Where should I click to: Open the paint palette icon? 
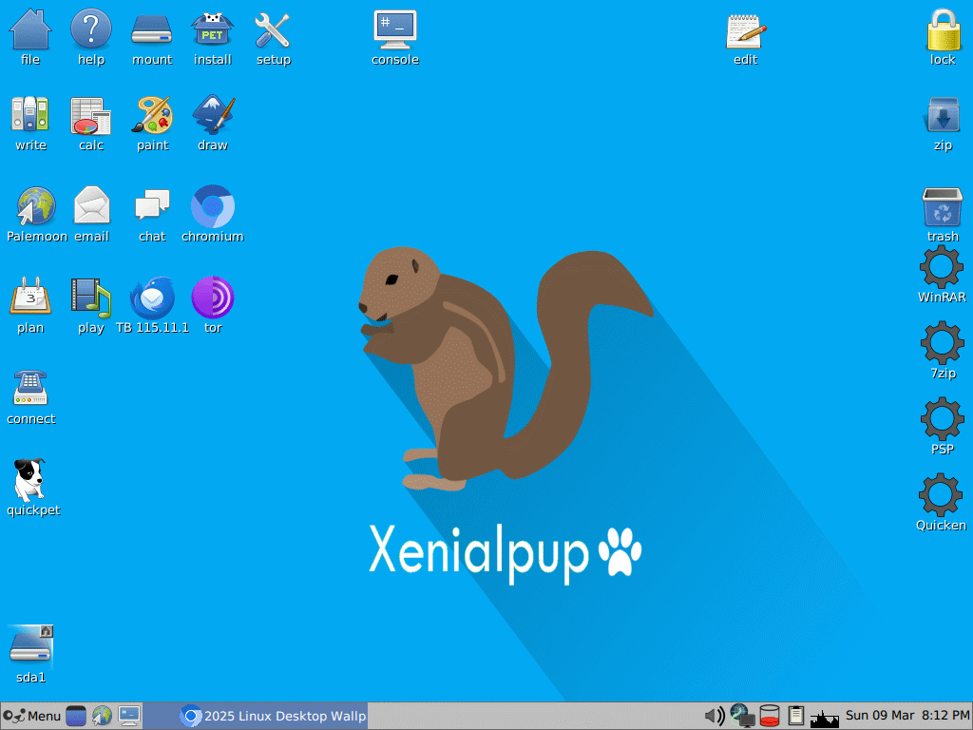click(152, 115)
